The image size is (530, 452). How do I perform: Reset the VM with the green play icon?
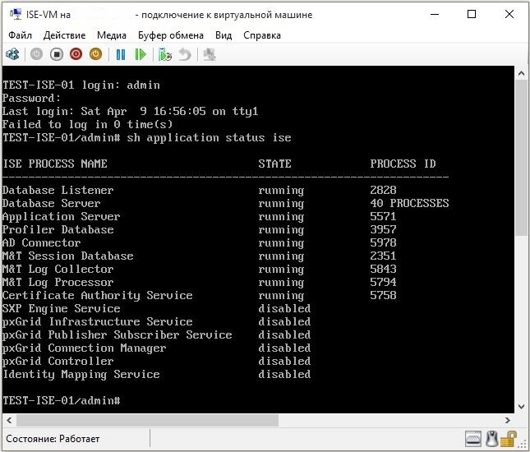[141, 54]
